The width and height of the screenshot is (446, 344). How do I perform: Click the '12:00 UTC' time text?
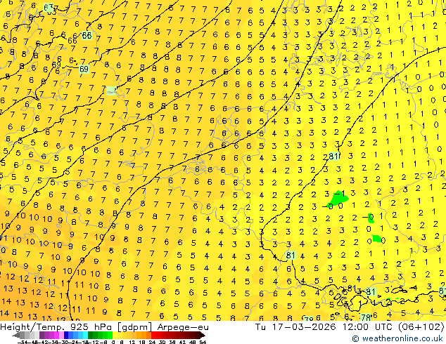(369, 327)
